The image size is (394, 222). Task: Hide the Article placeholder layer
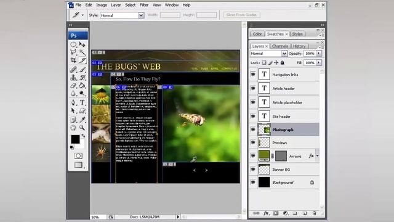pyautogui.click(x=253, y=102)
